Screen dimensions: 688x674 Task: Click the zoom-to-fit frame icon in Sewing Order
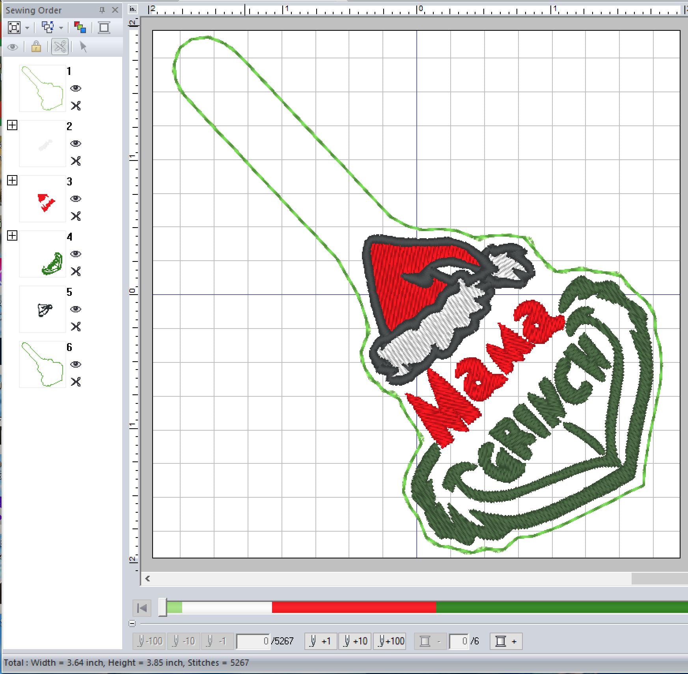pyautogui.click(x=14, y=28)
